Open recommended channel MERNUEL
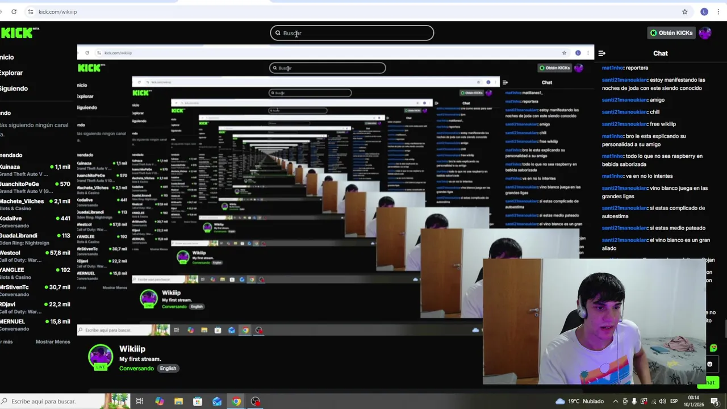 35,324
